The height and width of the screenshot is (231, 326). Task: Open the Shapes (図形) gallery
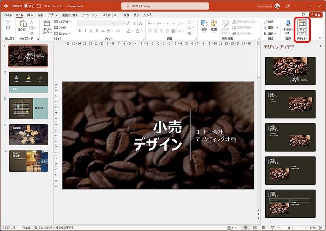pos(204,25)
